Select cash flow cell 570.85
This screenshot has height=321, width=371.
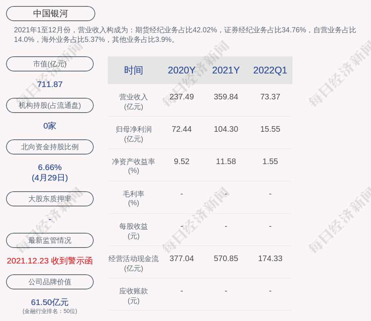click(226, 258)
